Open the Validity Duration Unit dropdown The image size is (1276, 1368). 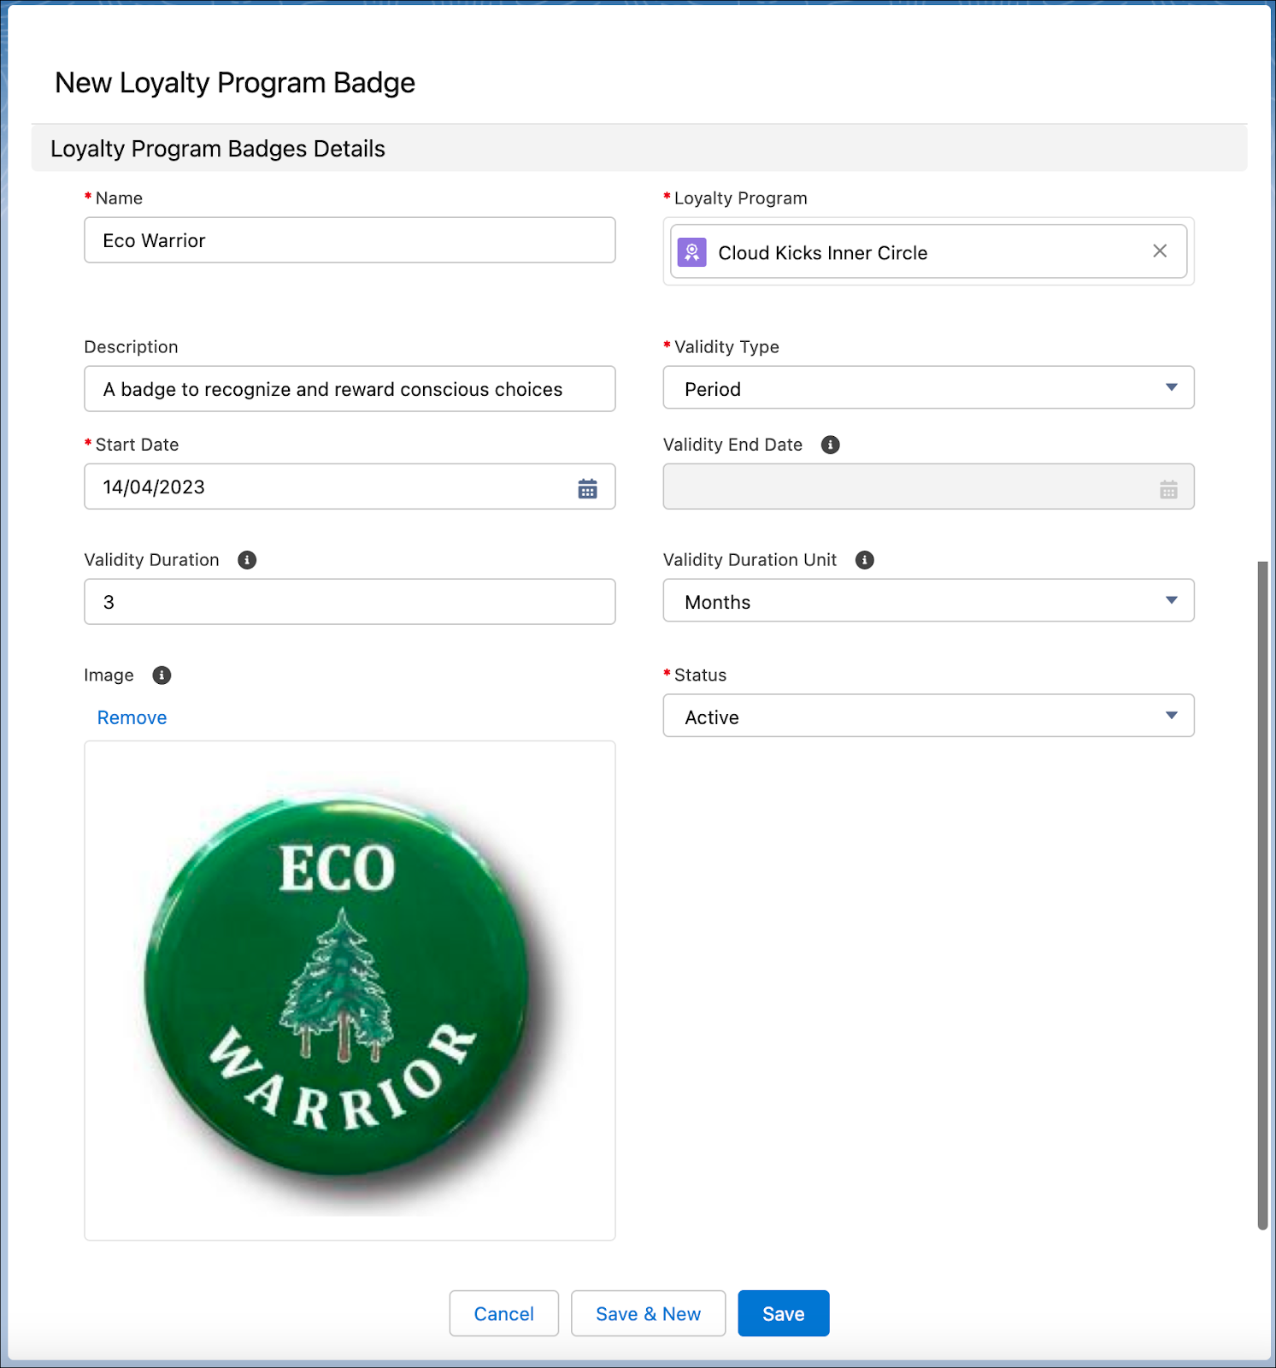(x=928, y=601)
